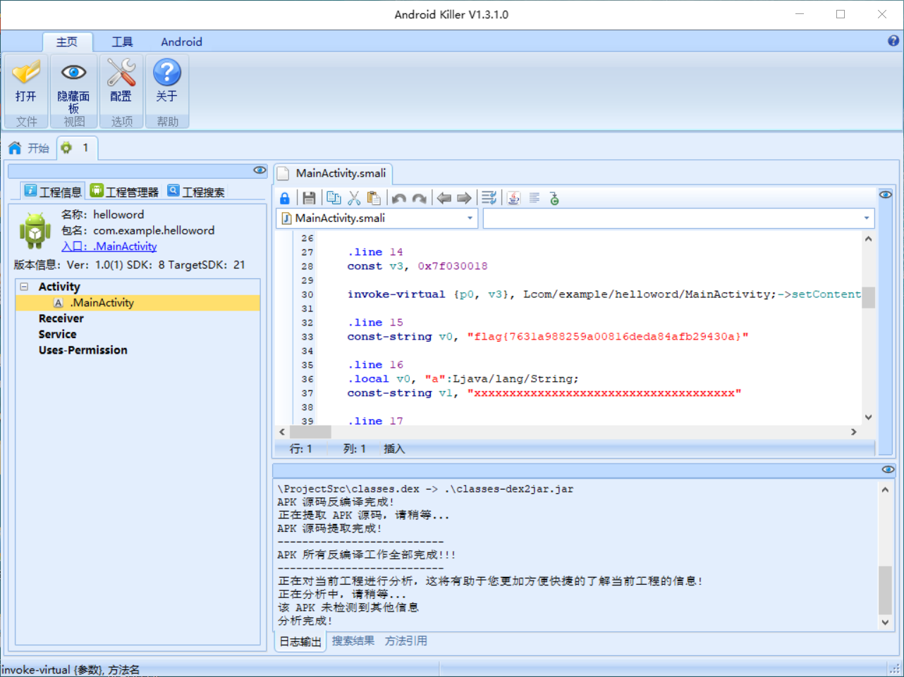Click the text format lines icon
The image size is (904, 677).
(535, 198)
